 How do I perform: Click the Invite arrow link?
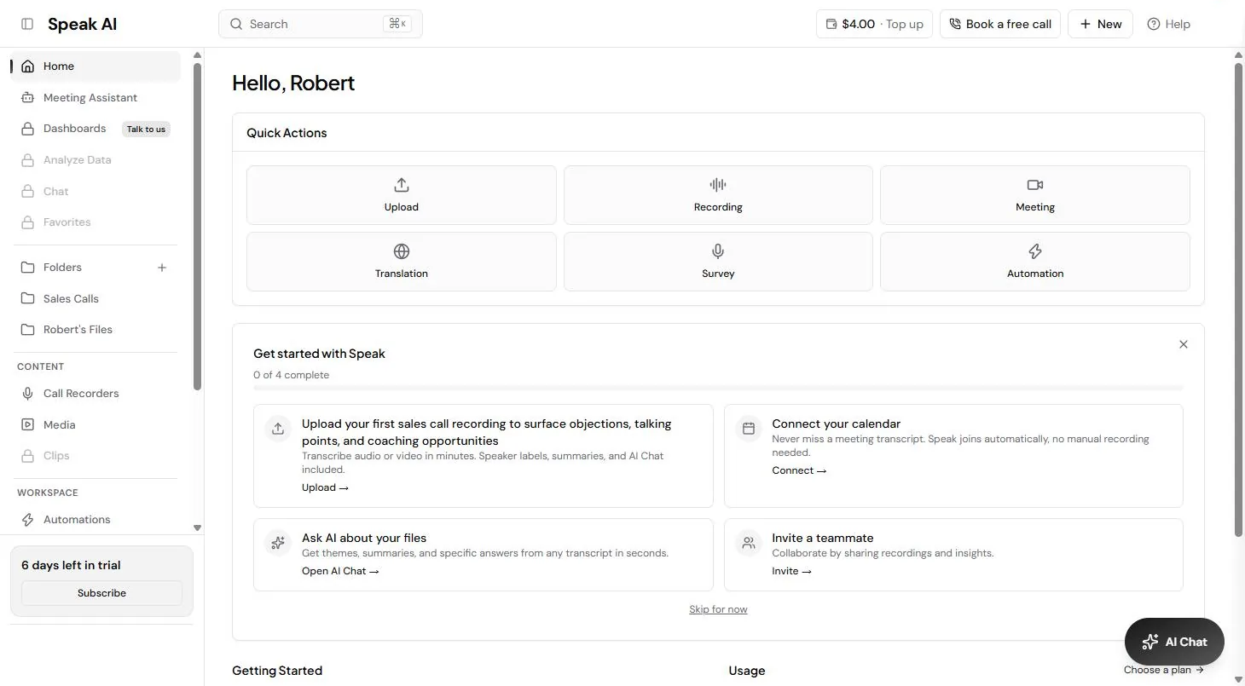click(x=791, y=571)
